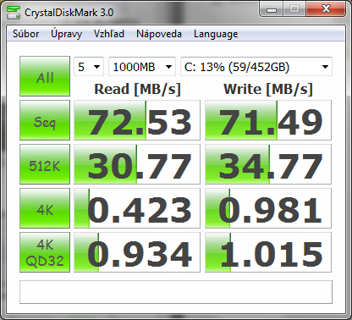Run the 4K random test
352x320 pixels.
coord(45,208)
